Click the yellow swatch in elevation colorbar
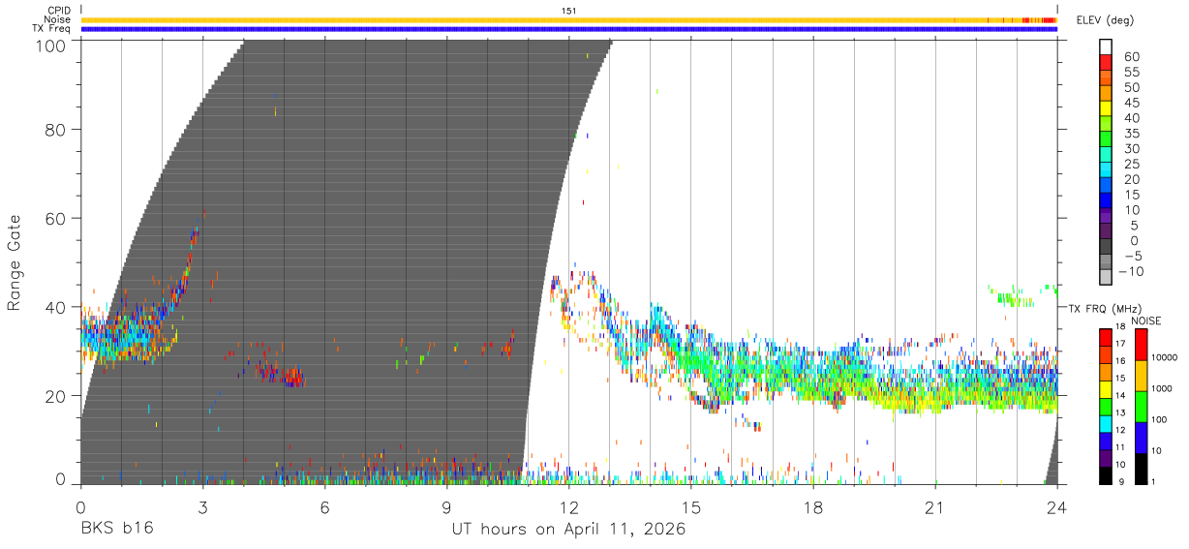Viewport: 1189px width, 549px height. [x=1106, y=108]
